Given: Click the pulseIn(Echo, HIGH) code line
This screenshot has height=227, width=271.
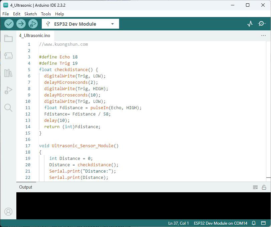Looking at the screenshot, I should [x=93, y=108].
